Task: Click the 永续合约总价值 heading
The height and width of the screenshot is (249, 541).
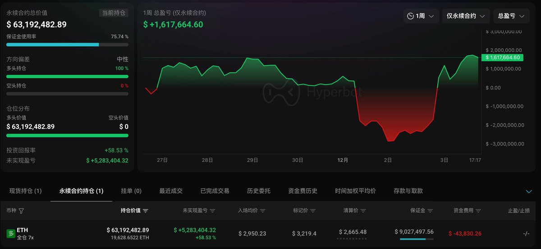Action: [27, 13]
